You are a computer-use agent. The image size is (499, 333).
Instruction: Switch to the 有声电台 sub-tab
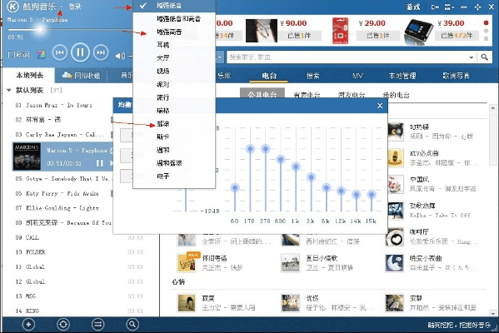coord(307,95)
